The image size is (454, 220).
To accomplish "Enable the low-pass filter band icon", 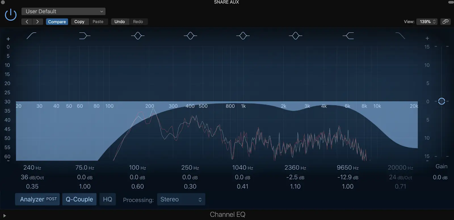I will click(x=400, y=36).
